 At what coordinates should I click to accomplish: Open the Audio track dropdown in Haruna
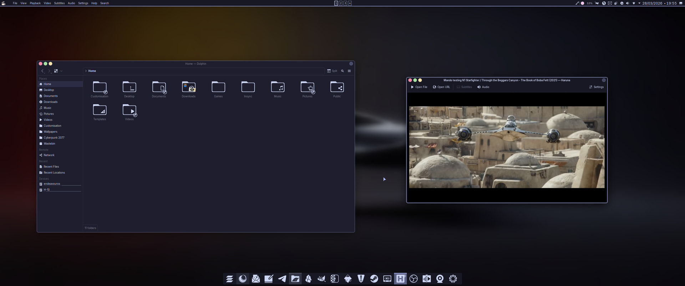tap(483, 87)
